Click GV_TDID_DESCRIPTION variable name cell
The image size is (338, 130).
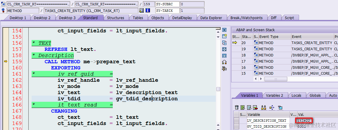pos(268,126)
